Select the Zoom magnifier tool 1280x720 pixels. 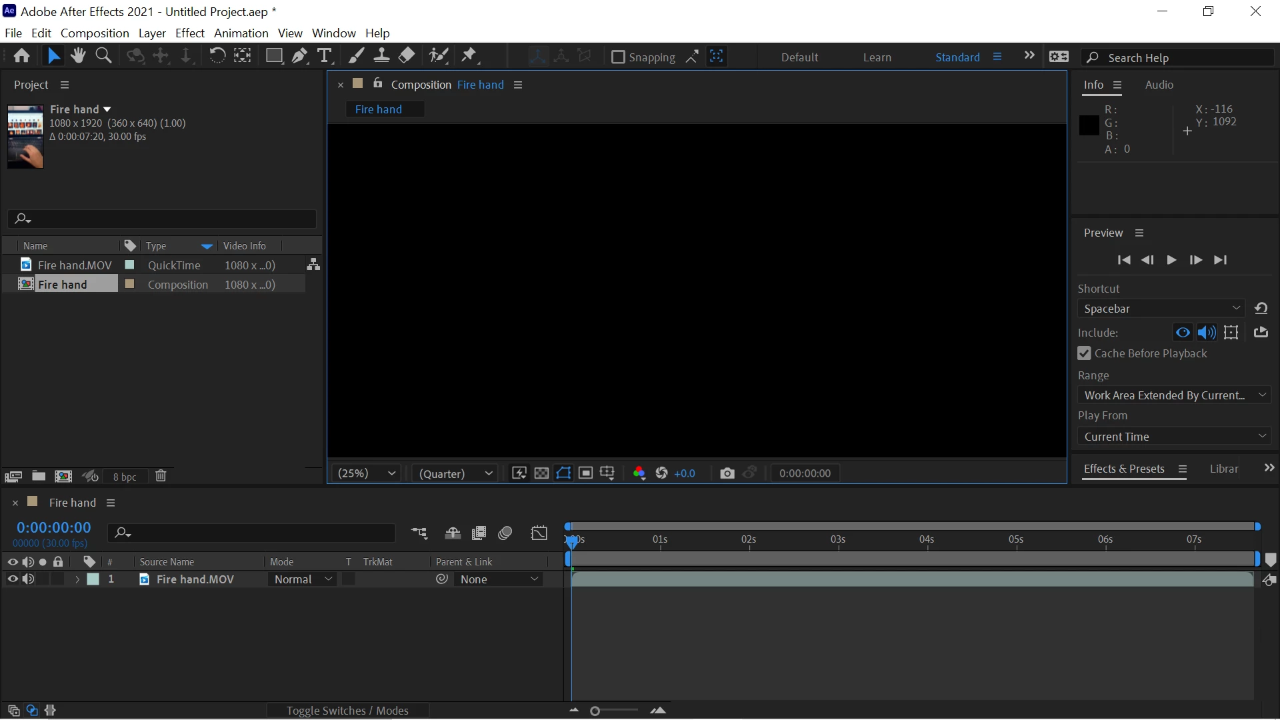point(103,56)
